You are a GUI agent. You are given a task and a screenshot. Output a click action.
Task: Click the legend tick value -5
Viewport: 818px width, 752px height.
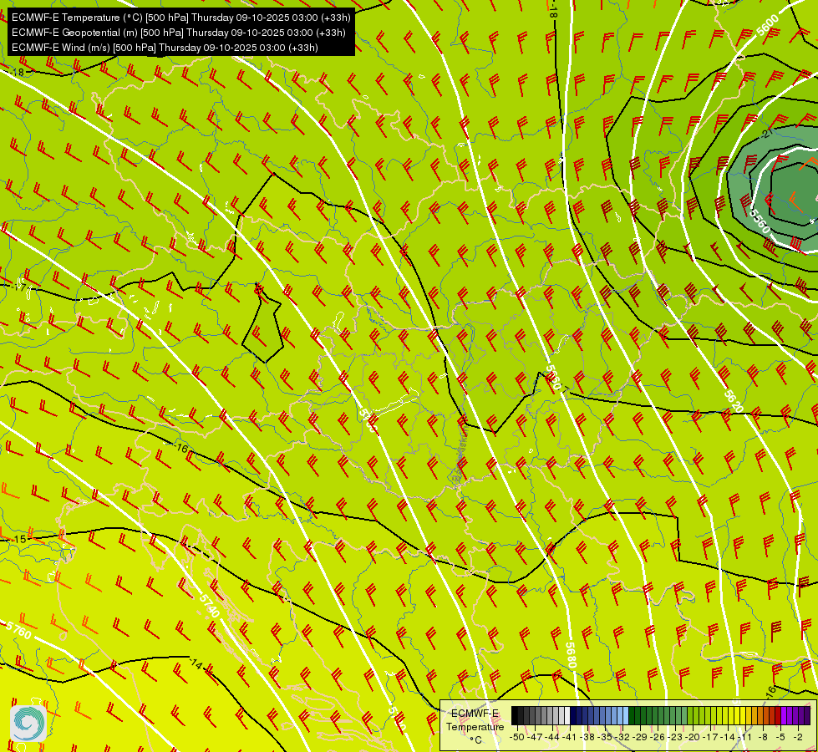[780, 737]
